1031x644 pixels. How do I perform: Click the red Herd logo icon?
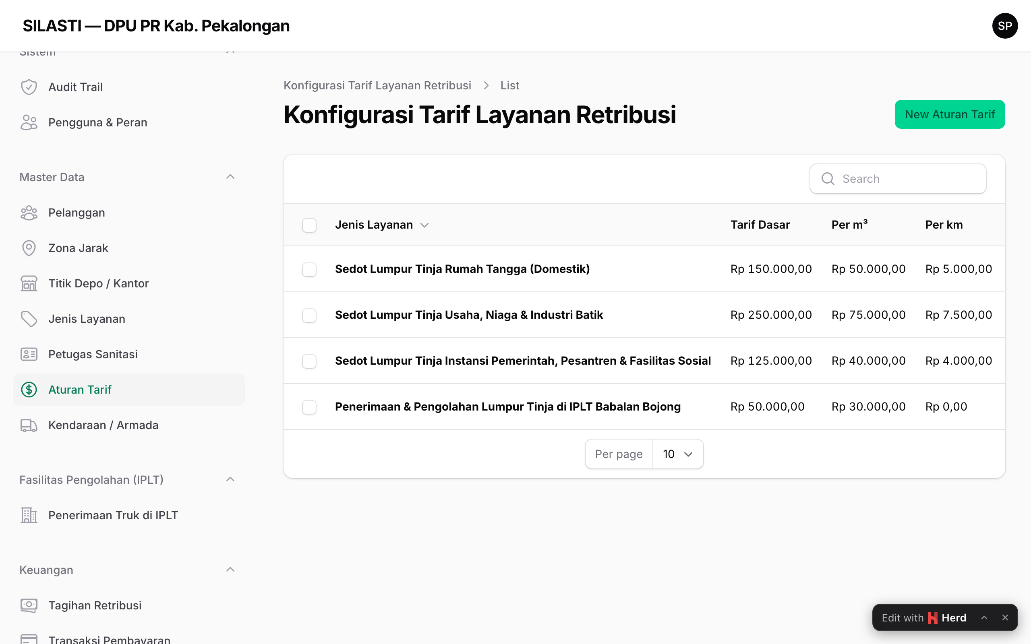(933, 617)
